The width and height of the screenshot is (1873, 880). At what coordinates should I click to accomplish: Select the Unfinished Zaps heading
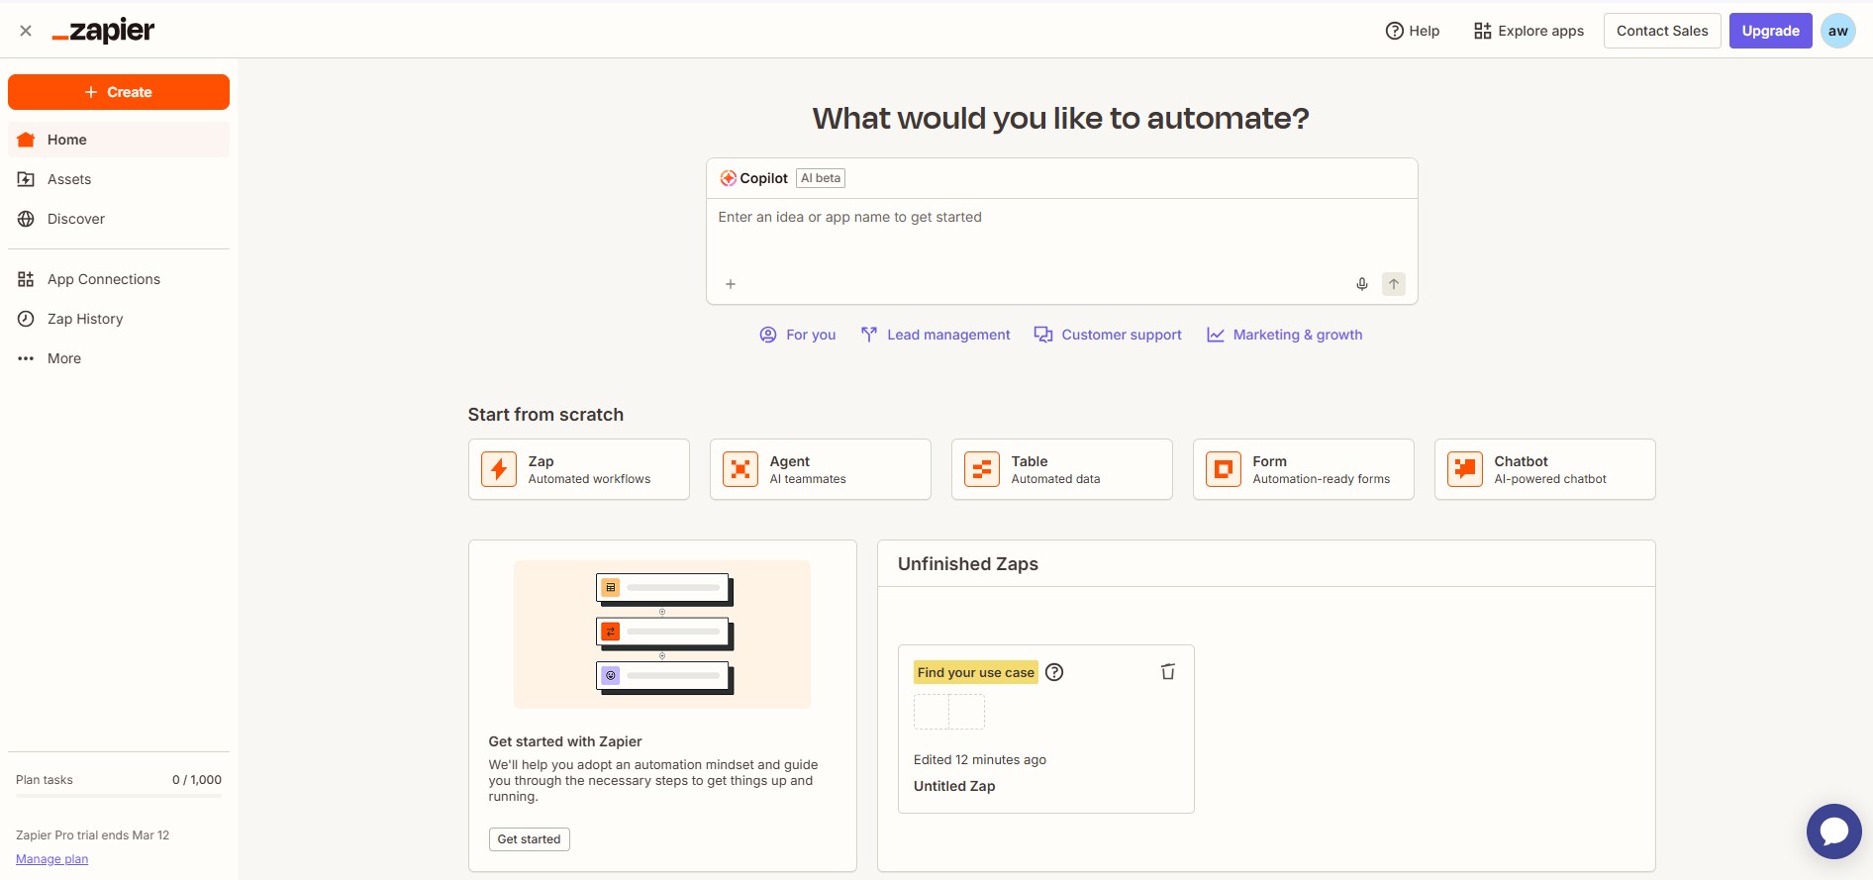pos(968,564)
